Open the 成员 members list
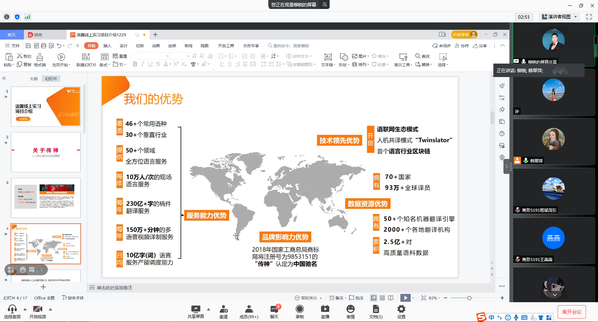Viewport: 598px width, 322px height. point(249,309)
